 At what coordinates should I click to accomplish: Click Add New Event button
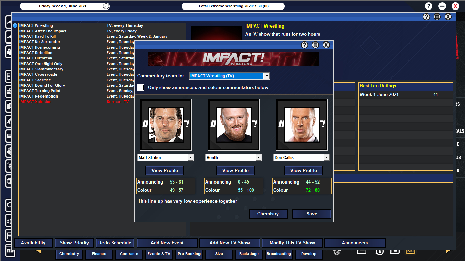(x=167, y=243)
